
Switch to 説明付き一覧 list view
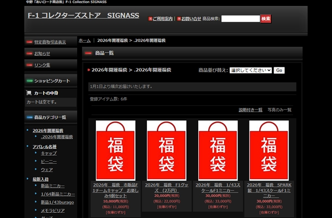tap(251, 110)
